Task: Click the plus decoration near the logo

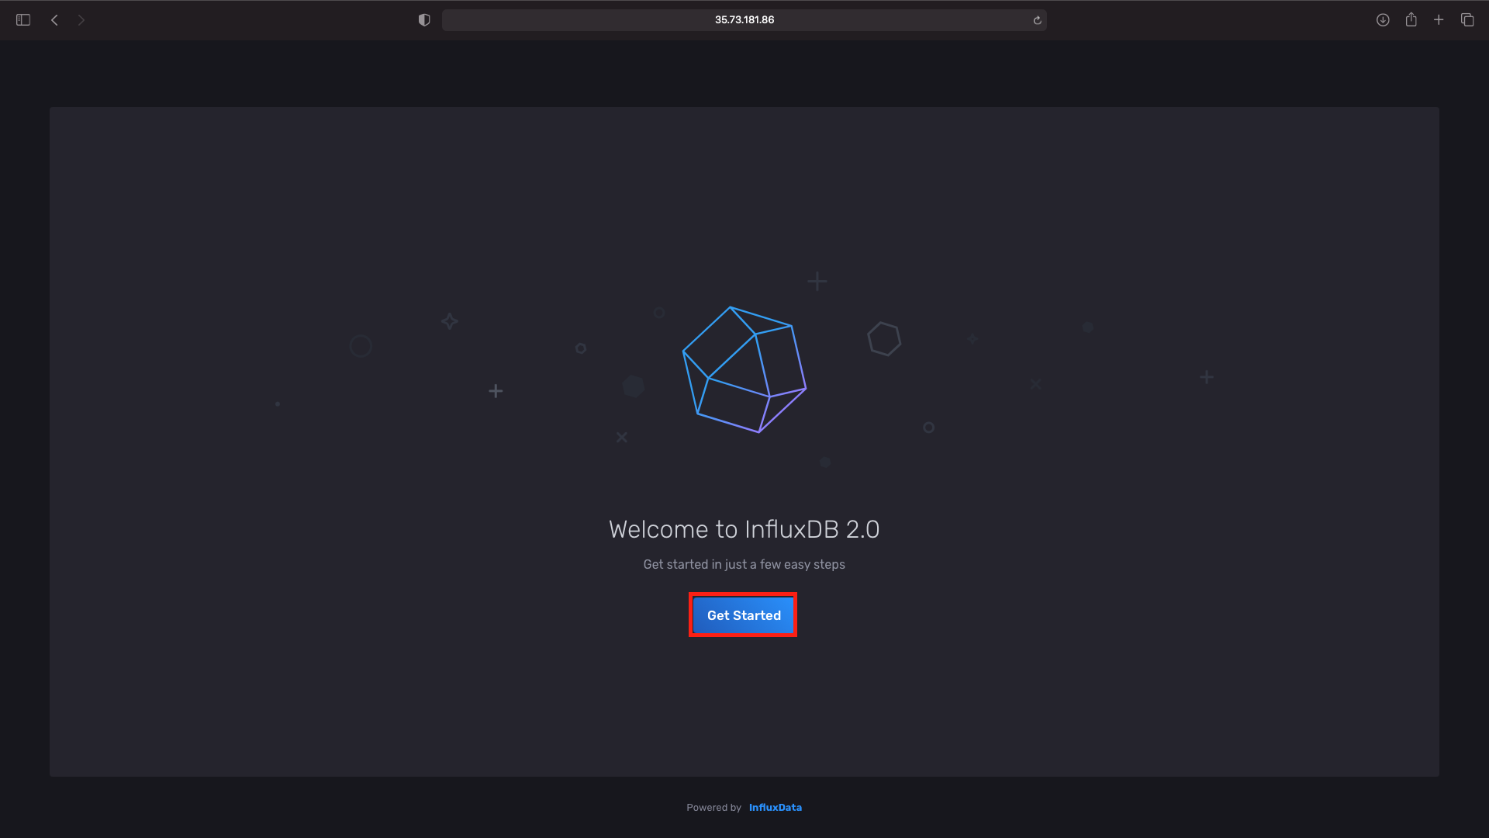Action: (817, 282)
